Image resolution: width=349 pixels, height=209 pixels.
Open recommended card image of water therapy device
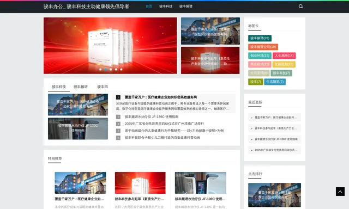click(201, 183)
